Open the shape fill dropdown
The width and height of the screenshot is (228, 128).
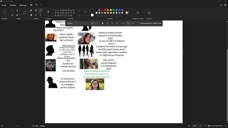[80, 15]
